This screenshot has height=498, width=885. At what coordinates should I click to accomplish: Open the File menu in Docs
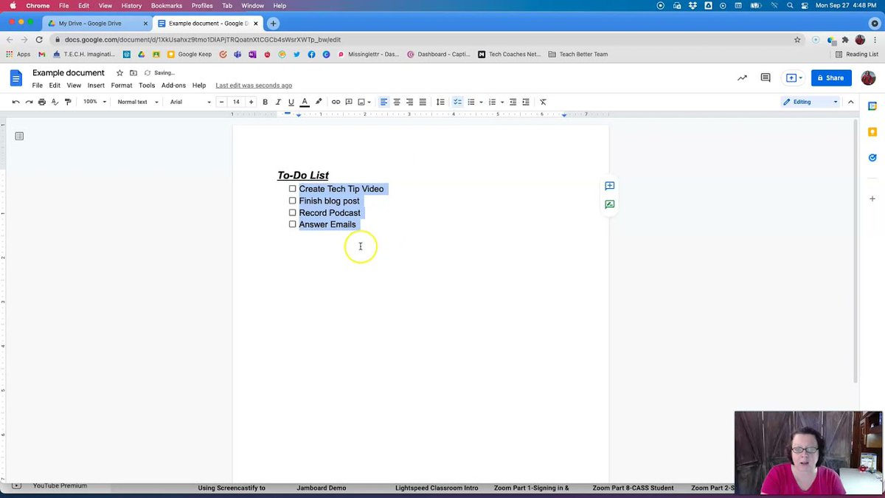tap(37, 86)
